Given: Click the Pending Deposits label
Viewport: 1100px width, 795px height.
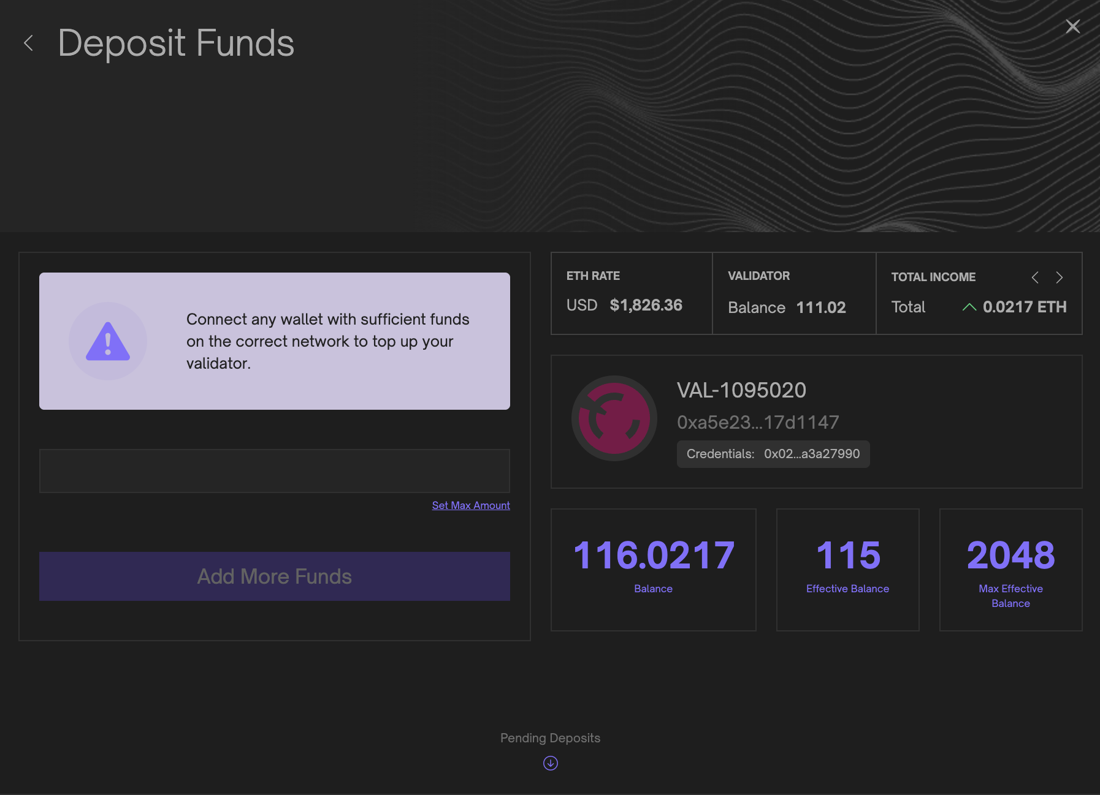Looking at the screenshot, I should click(550, 738).
